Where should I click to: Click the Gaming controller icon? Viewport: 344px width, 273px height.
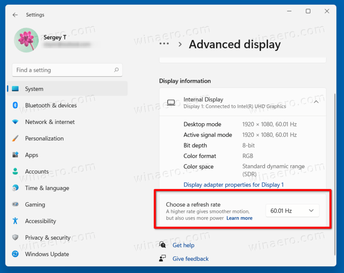15,204
